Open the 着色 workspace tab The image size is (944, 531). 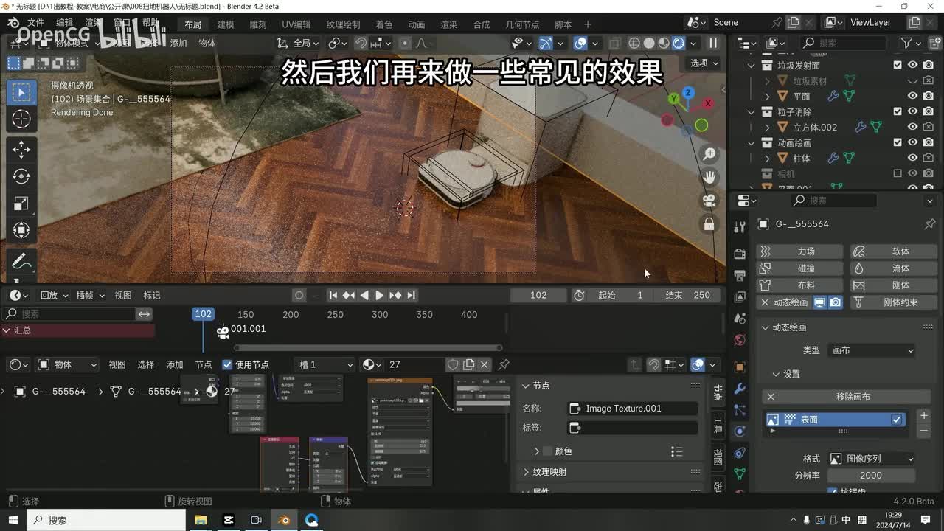(383, 24)
